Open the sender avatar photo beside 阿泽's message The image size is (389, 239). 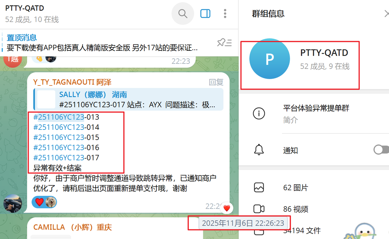(x=13, y=203)
